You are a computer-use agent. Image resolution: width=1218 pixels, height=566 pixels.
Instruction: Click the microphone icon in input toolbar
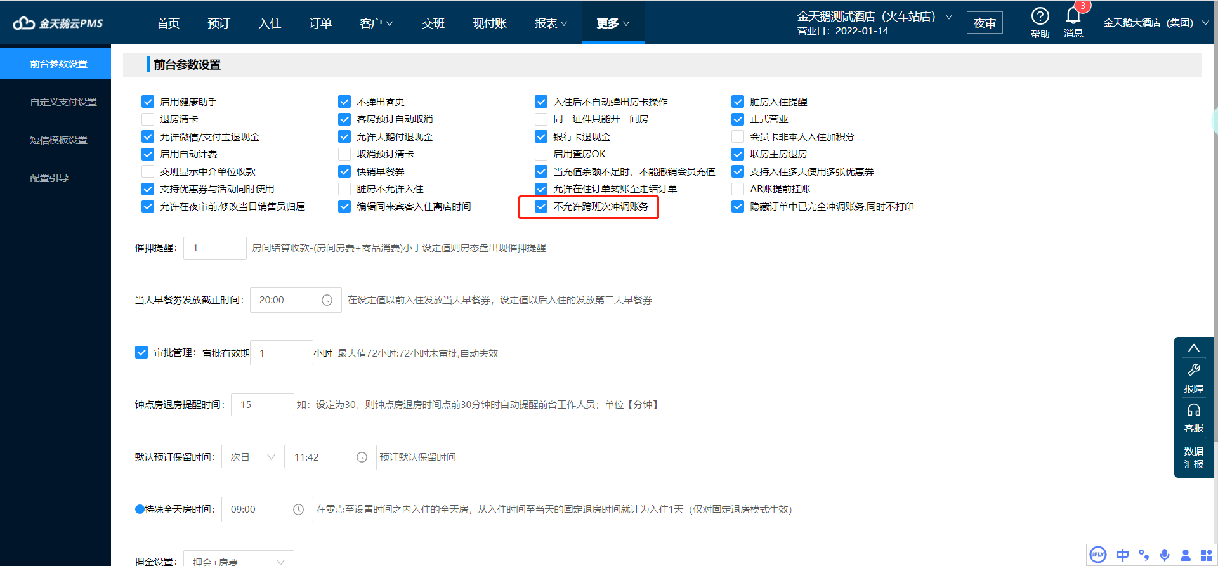pos(1165,555)
